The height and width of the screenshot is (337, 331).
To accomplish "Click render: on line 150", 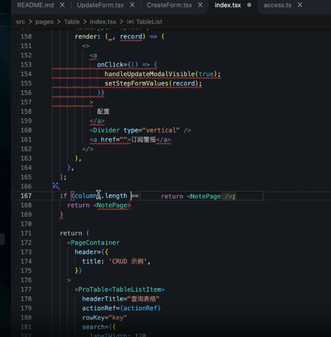I will tap(88, 36).
